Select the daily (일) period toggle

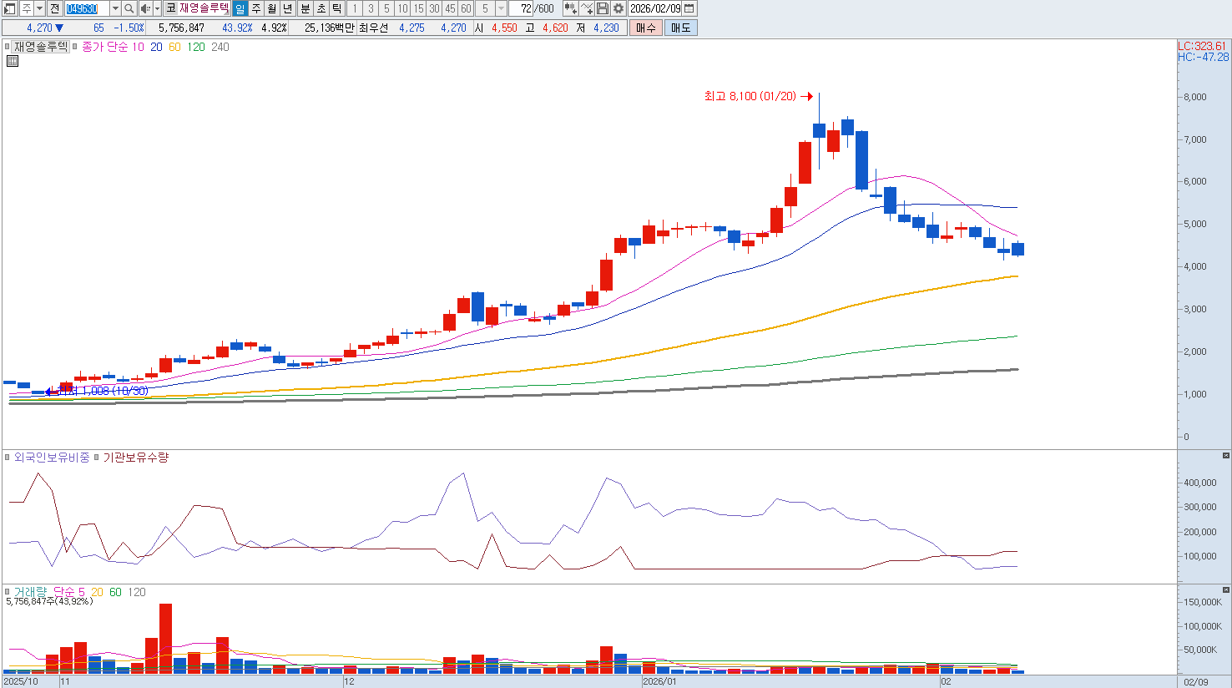click(x=240, y=8)
